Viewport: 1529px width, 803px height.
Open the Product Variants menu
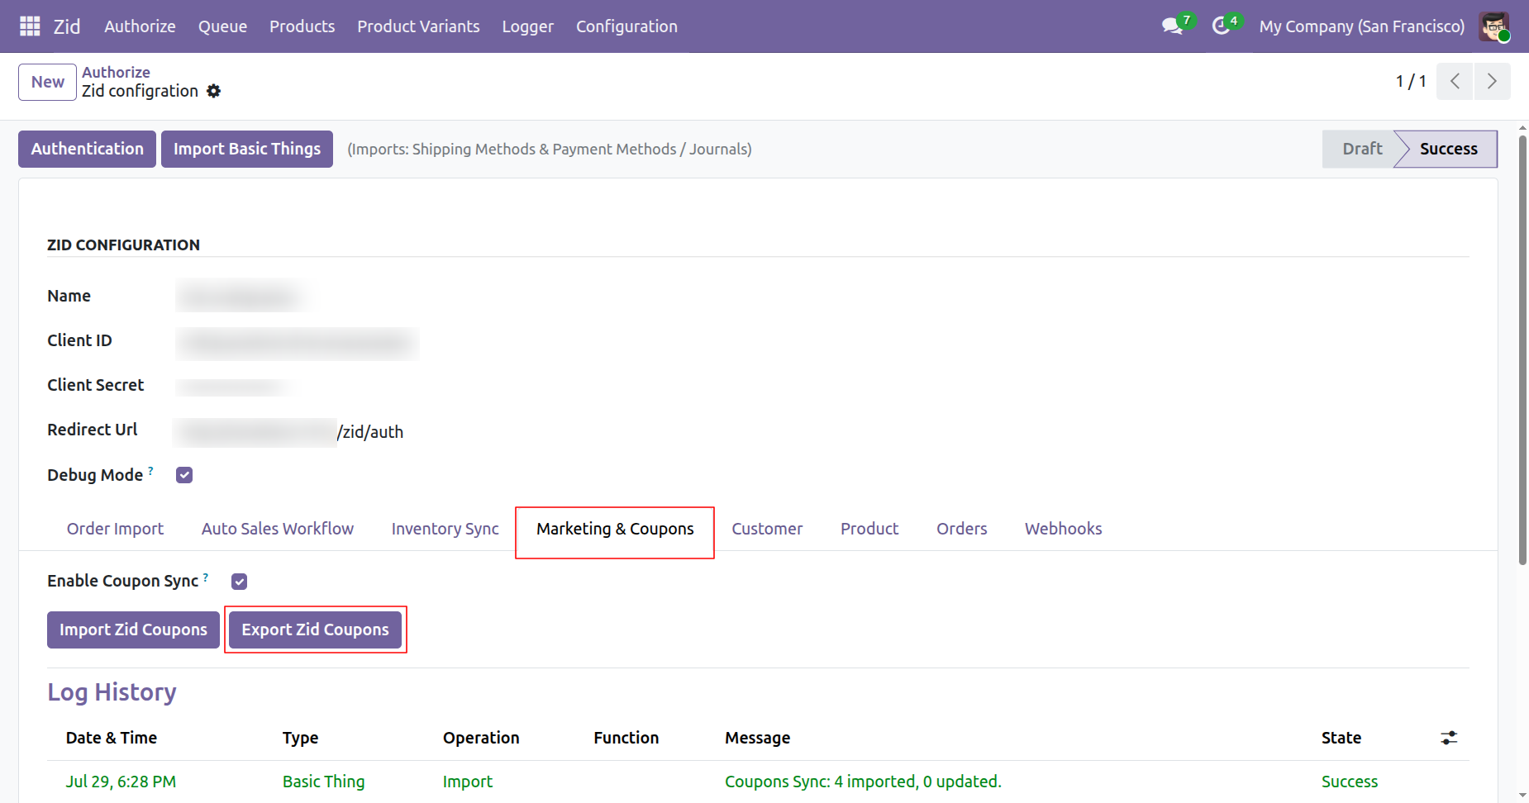pos(418,26)
